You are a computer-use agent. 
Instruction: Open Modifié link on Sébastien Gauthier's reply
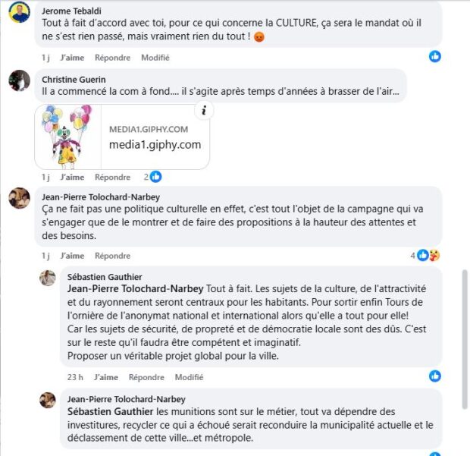click(x=190, y=377)
